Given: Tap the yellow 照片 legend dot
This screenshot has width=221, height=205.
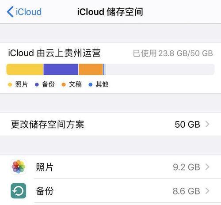Looking at the screenshot, I should coord(10,84).
